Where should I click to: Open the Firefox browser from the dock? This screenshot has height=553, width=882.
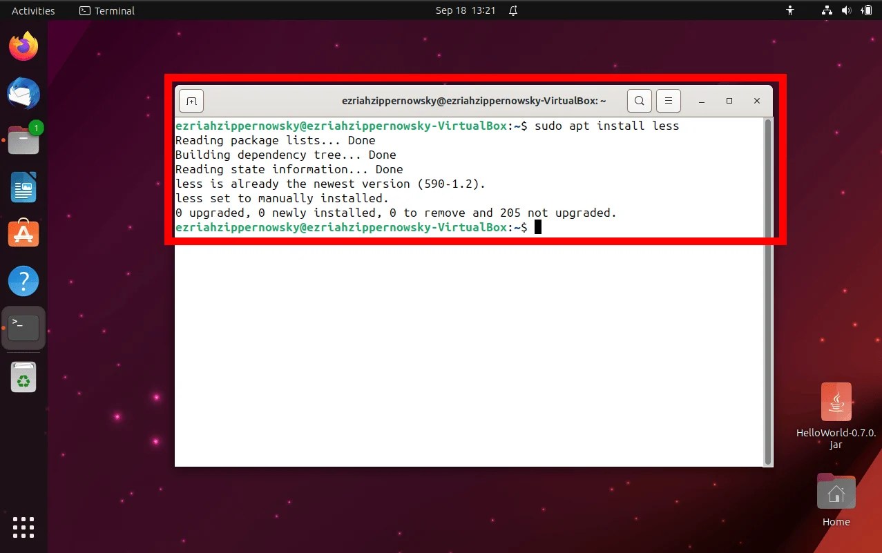(23, 45)
